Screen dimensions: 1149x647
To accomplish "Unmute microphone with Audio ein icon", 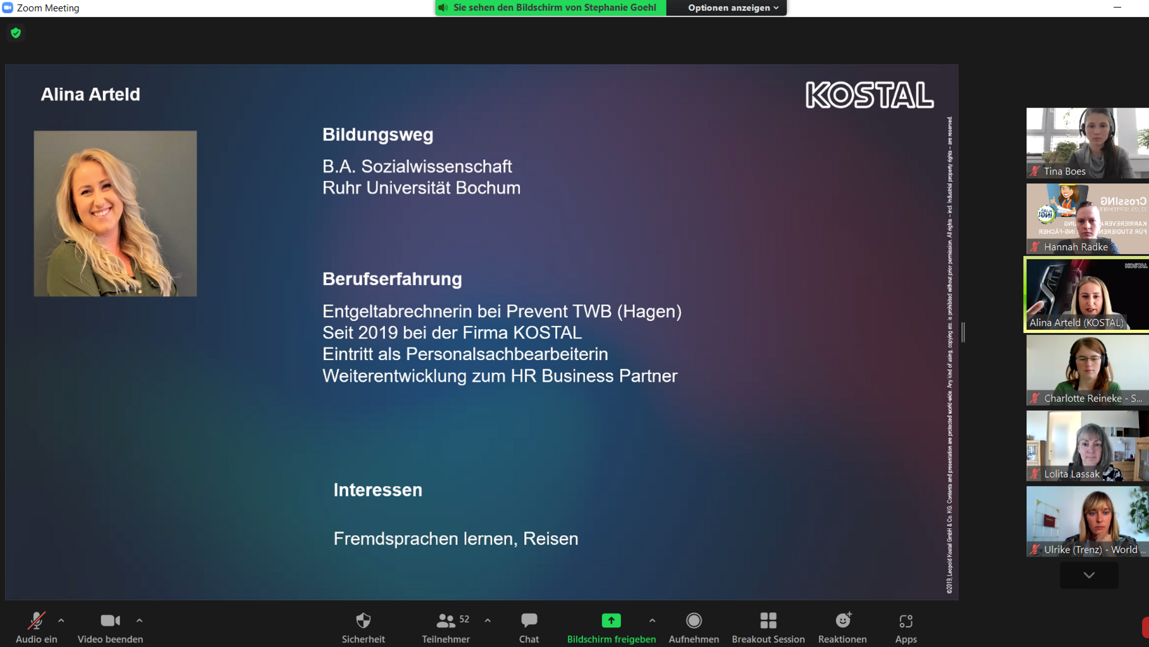I will 36,621.
